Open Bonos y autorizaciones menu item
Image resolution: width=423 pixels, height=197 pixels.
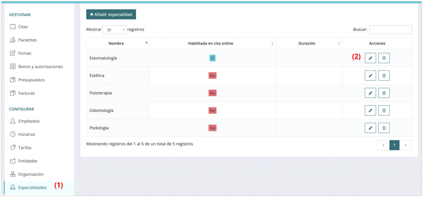[x=40, y=66]
